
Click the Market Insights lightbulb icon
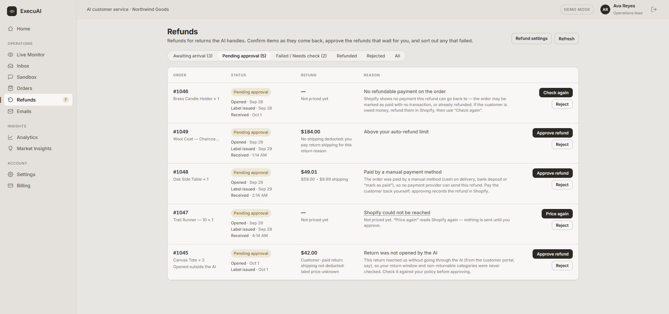[x=10, y=148]
